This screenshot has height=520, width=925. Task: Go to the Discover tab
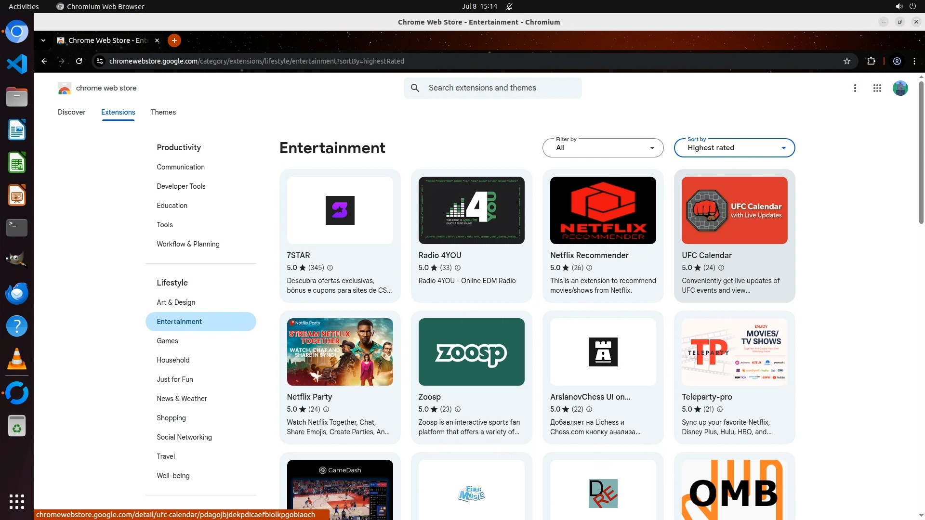pyautogui.click(x=71, y=112)
